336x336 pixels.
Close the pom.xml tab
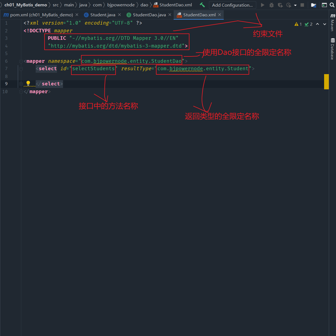pos(77,15)
